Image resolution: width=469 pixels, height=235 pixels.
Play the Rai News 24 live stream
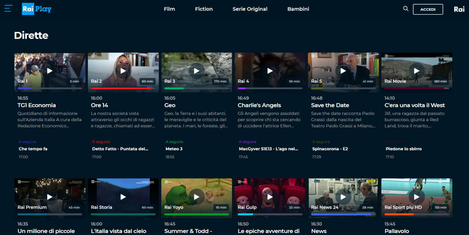coord(343,197)
